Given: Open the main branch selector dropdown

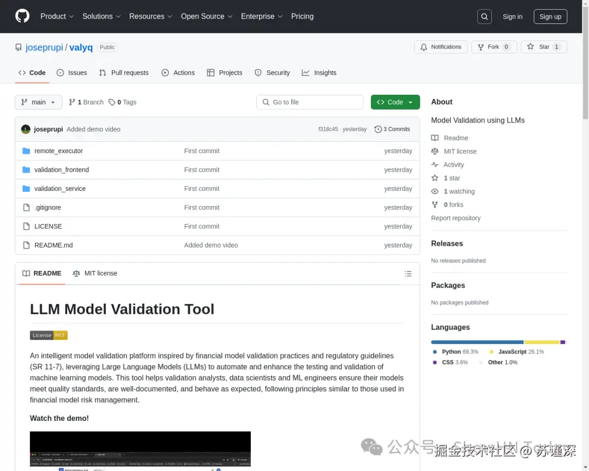Looking at the screenshot, I should pos(38,102).
